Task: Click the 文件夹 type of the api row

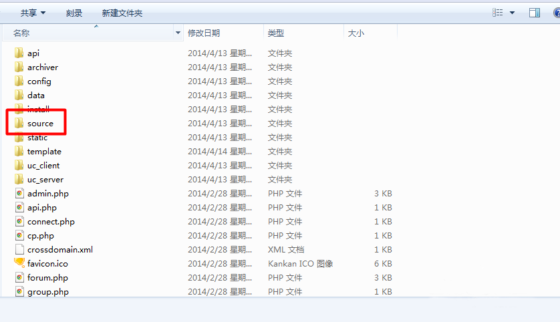Action: 280,53
